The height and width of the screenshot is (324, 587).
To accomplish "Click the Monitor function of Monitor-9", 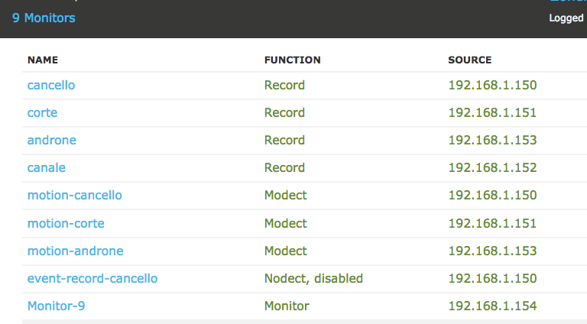I will [x=287, y=306].
